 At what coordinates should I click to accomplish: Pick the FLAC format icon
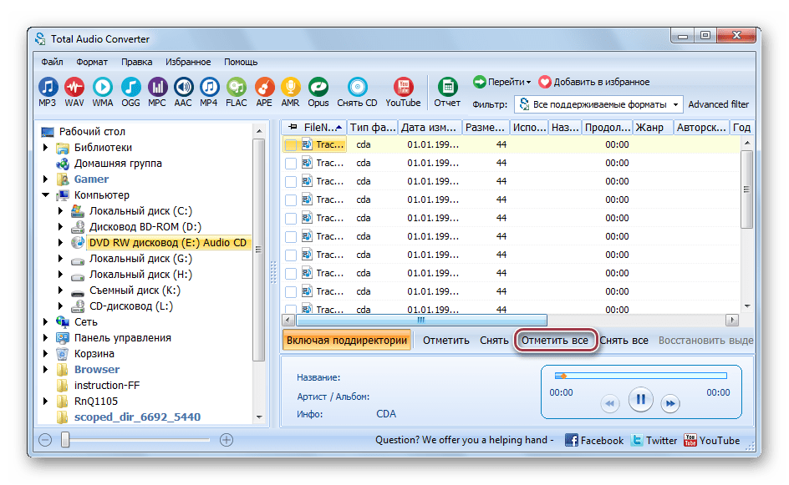point(237,88)
